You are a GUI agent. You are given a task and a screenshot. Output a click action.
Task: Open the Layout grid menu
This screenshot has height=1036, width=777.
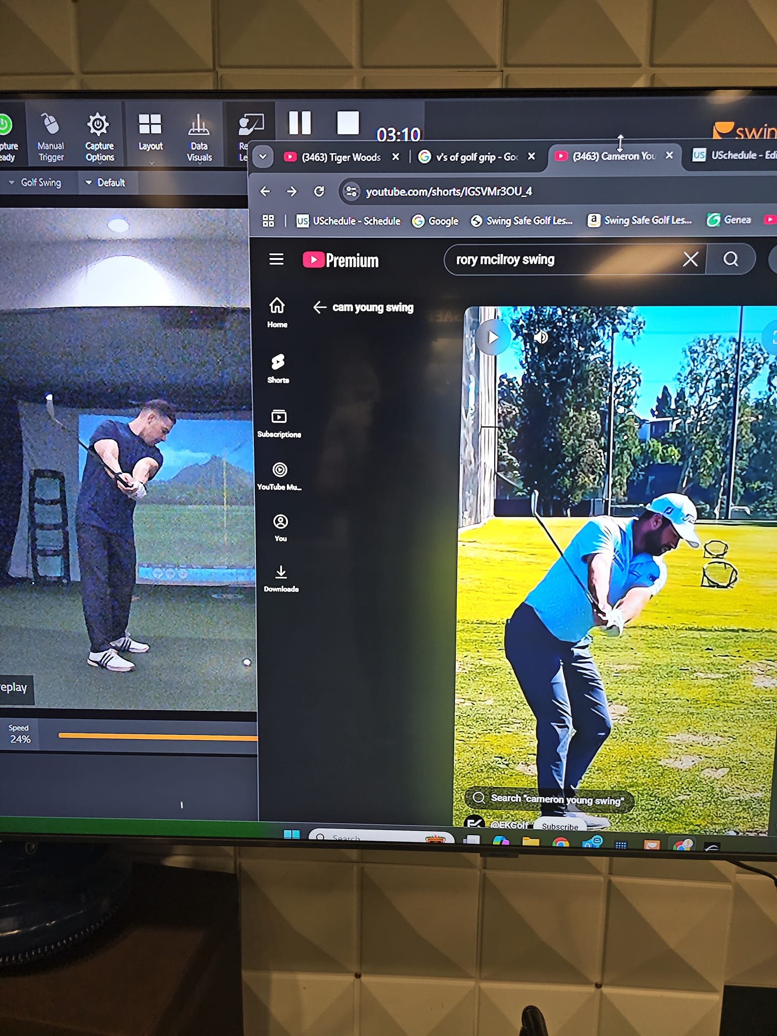tap(150, 124)
